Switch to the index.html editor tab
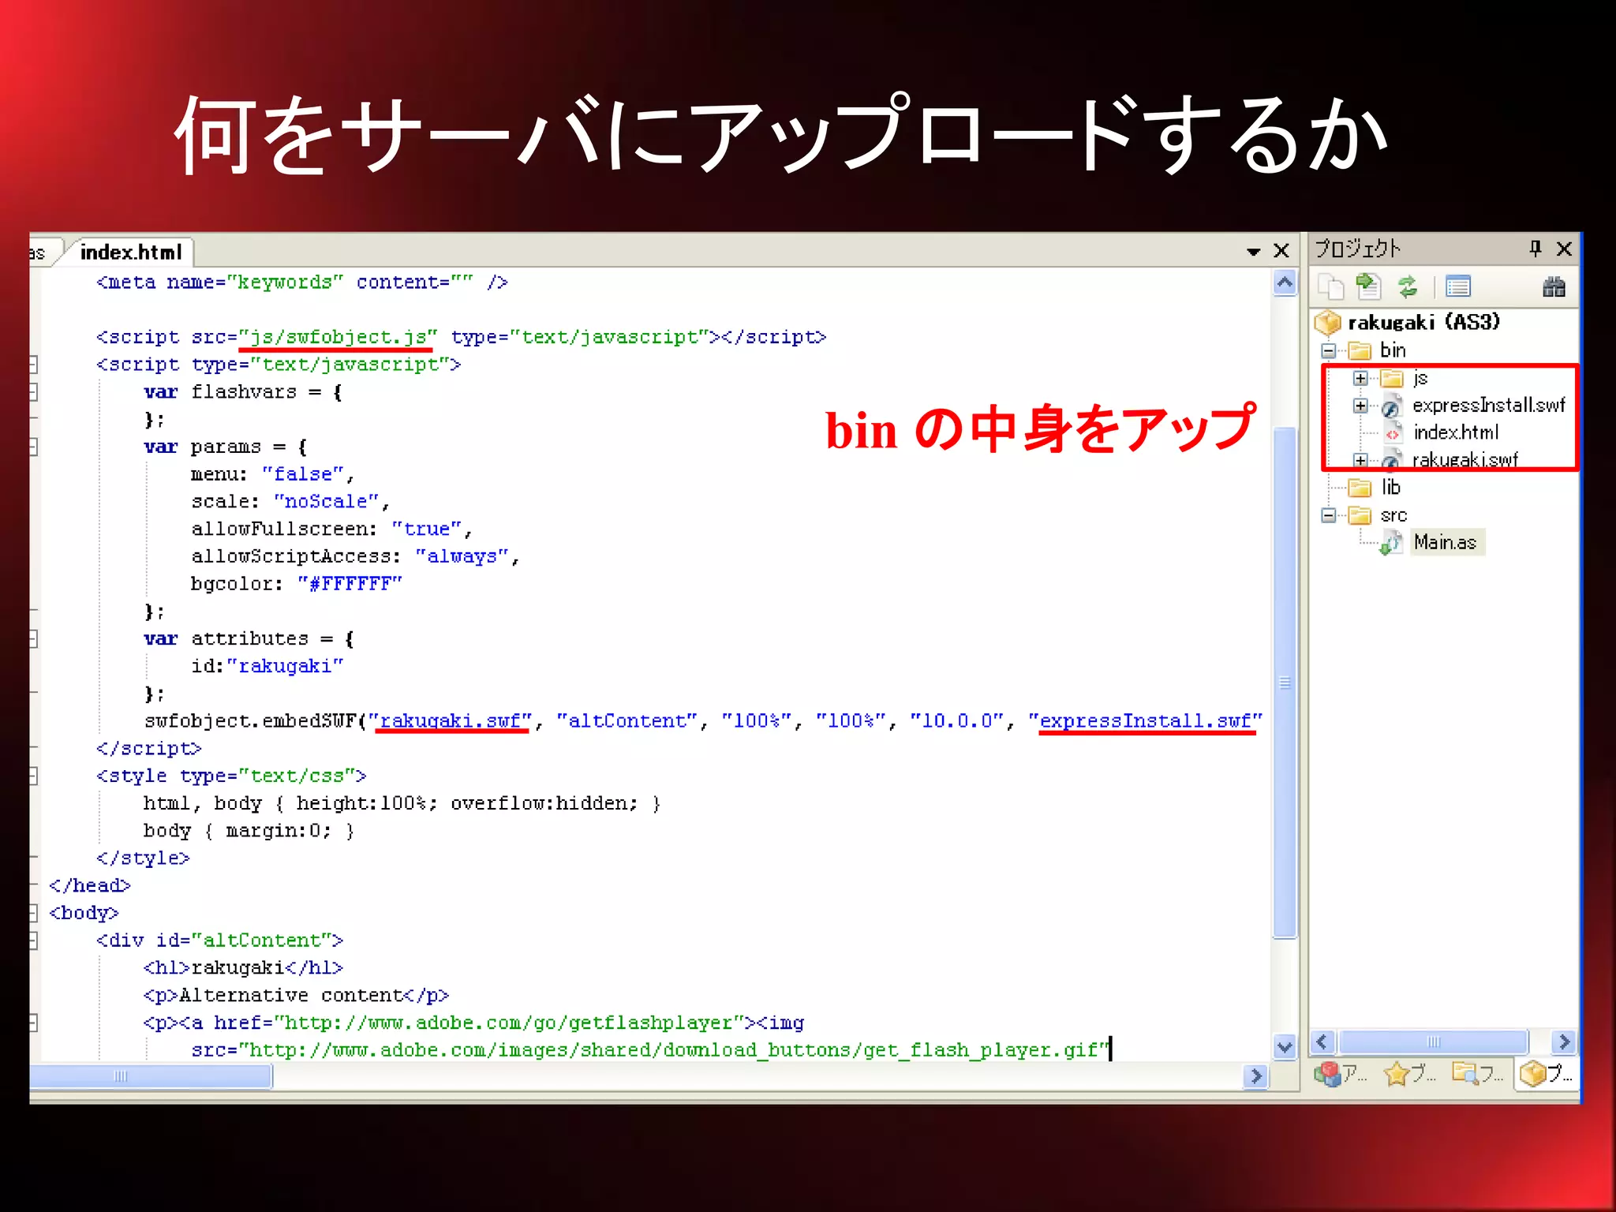This screenshot has height=1212, width=1616. [x=131, y=252]
